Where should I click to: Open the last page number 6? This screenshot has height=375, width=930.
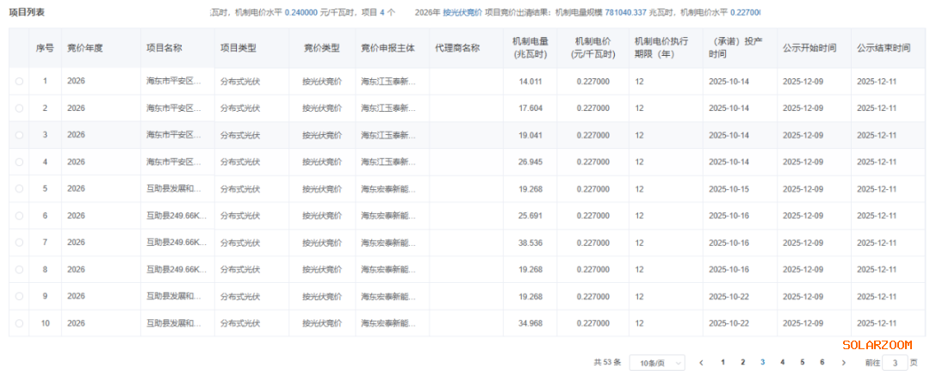821,362
